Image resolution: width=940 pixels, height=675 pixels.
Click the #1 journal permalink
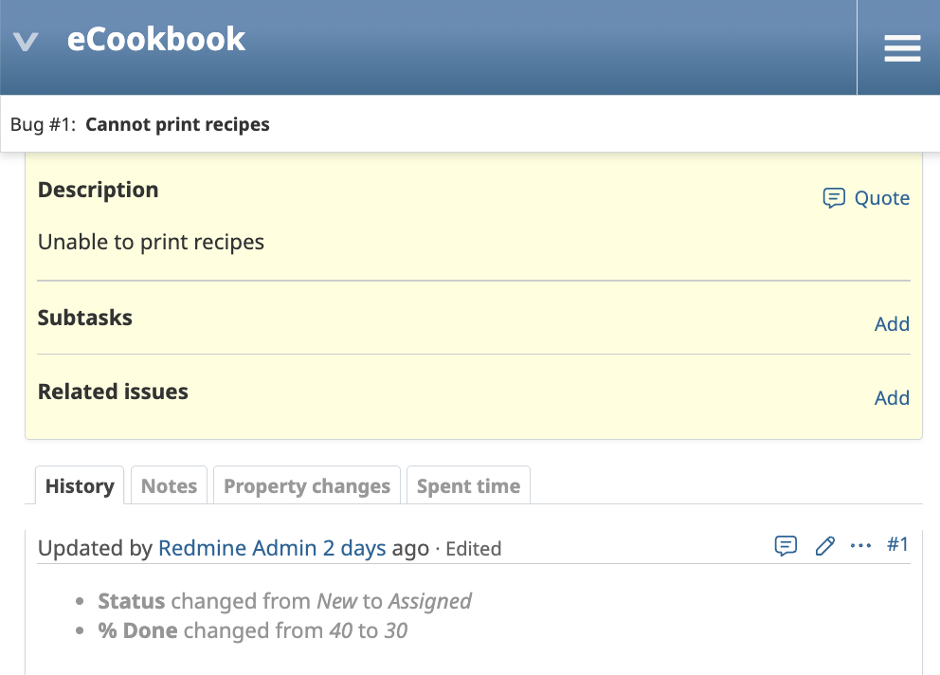[x=897, y=545]
